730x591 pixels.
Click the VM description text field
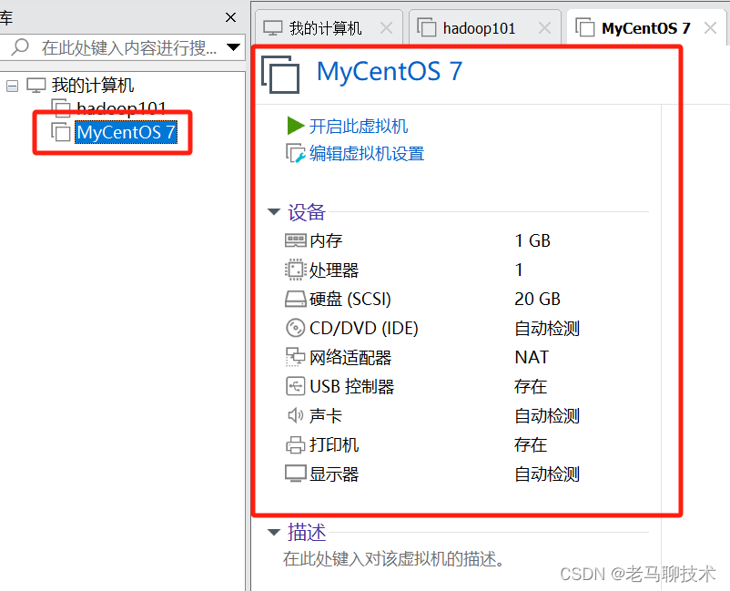393,558
